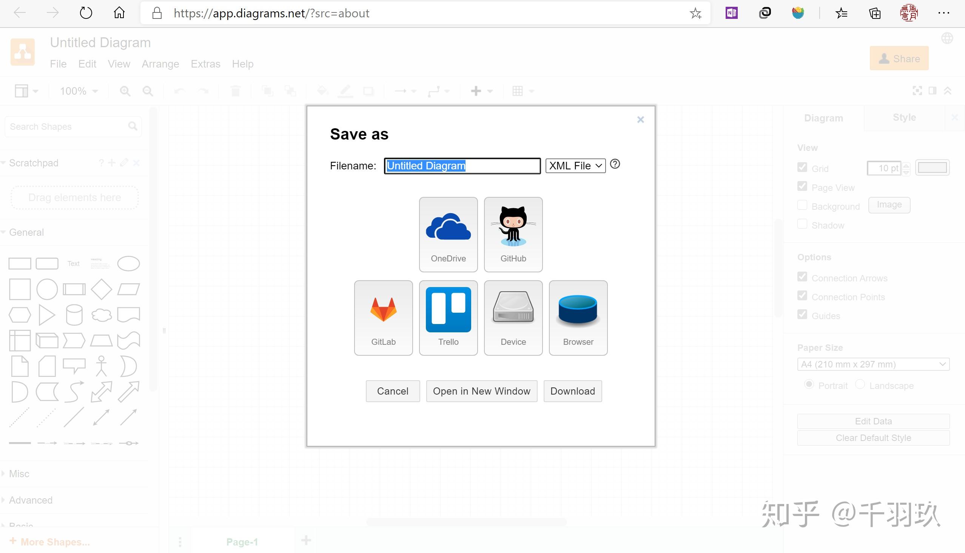965x553 pixels.
Task: Click the Download button
Action: [572, 391]
